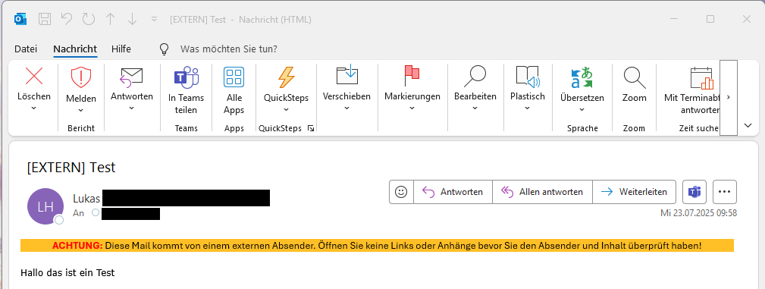
Task: Click the QuickSteps lightning icon
Action: 287,77
